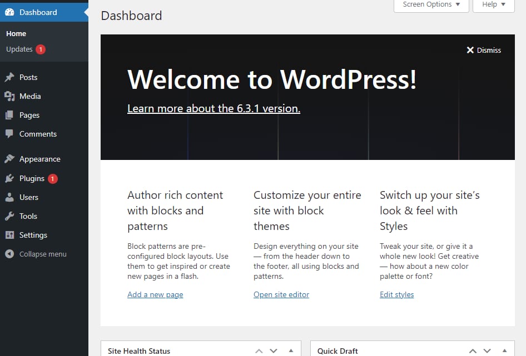Click the Pages icon in sidebar
526x356 pixels.
tap(9, 115)
